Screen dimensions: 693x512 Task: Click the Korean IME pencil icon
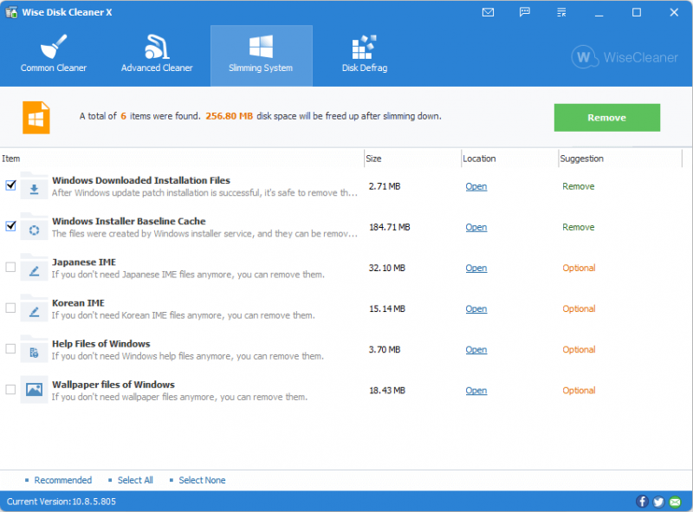34,308
